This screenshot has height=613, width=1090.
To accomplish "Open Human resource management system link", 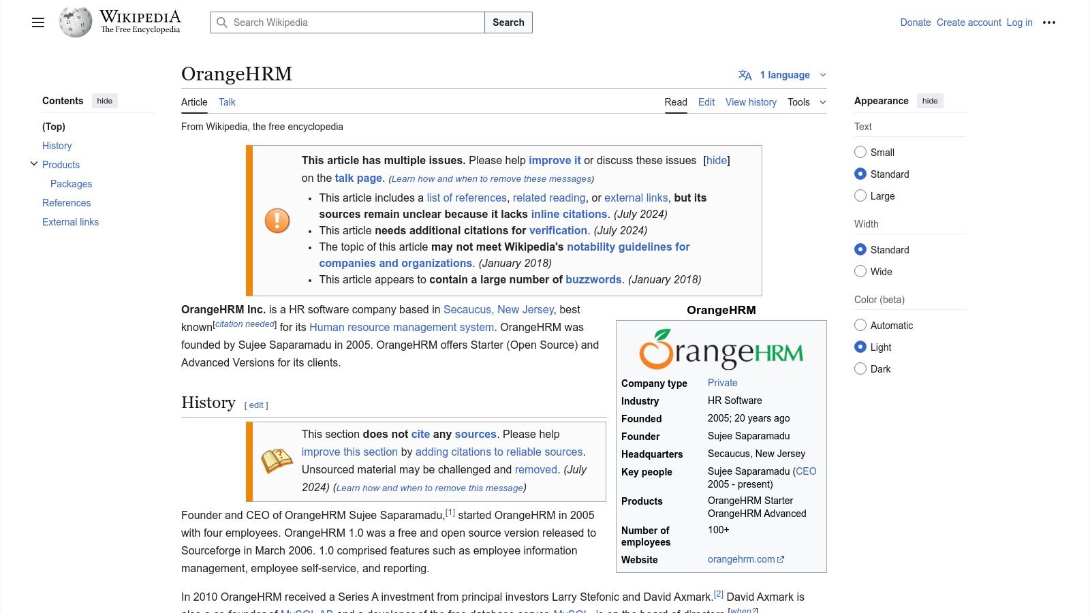I will (x=402, y=327).
